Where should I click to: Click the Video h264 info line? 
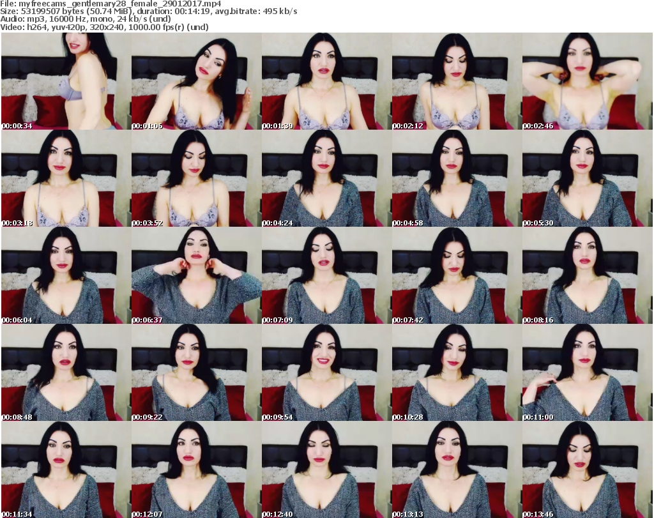pos(108,27)
